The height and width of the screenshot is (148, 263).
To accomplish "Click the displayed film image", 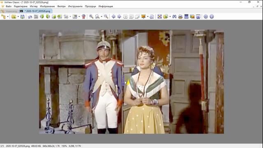I will tap(131, 82).
